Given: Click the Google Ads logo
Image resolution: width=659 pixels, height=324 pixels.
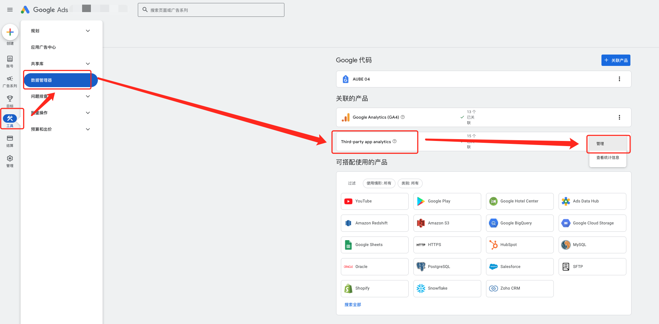Looking at the screenshot, I should tap(44, 10).
